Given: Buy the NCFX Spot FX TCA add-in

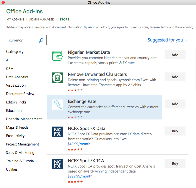Looking at the screenshot, I should coord(175,163).
